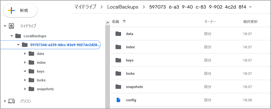This screenshot has width=271, height=109.
Task: Click the snapshots folder icon in sidebar
Action: (31, 89)
